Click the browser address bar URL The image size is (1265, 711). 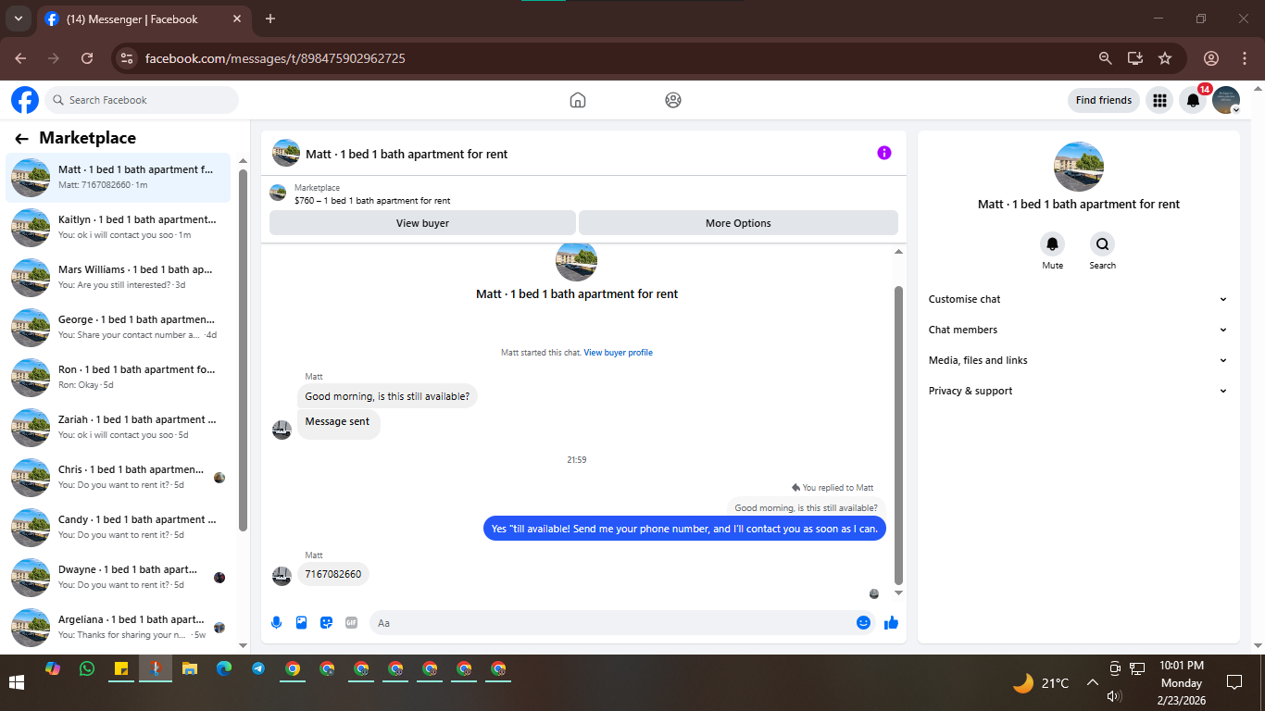point(275,58)
